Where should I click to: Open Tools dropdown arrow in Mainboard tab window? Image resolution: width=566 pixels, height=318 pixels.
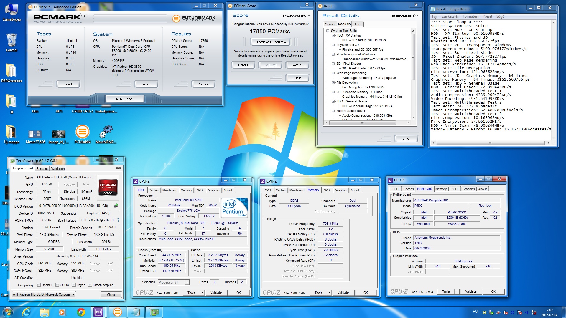coord(457,291)
